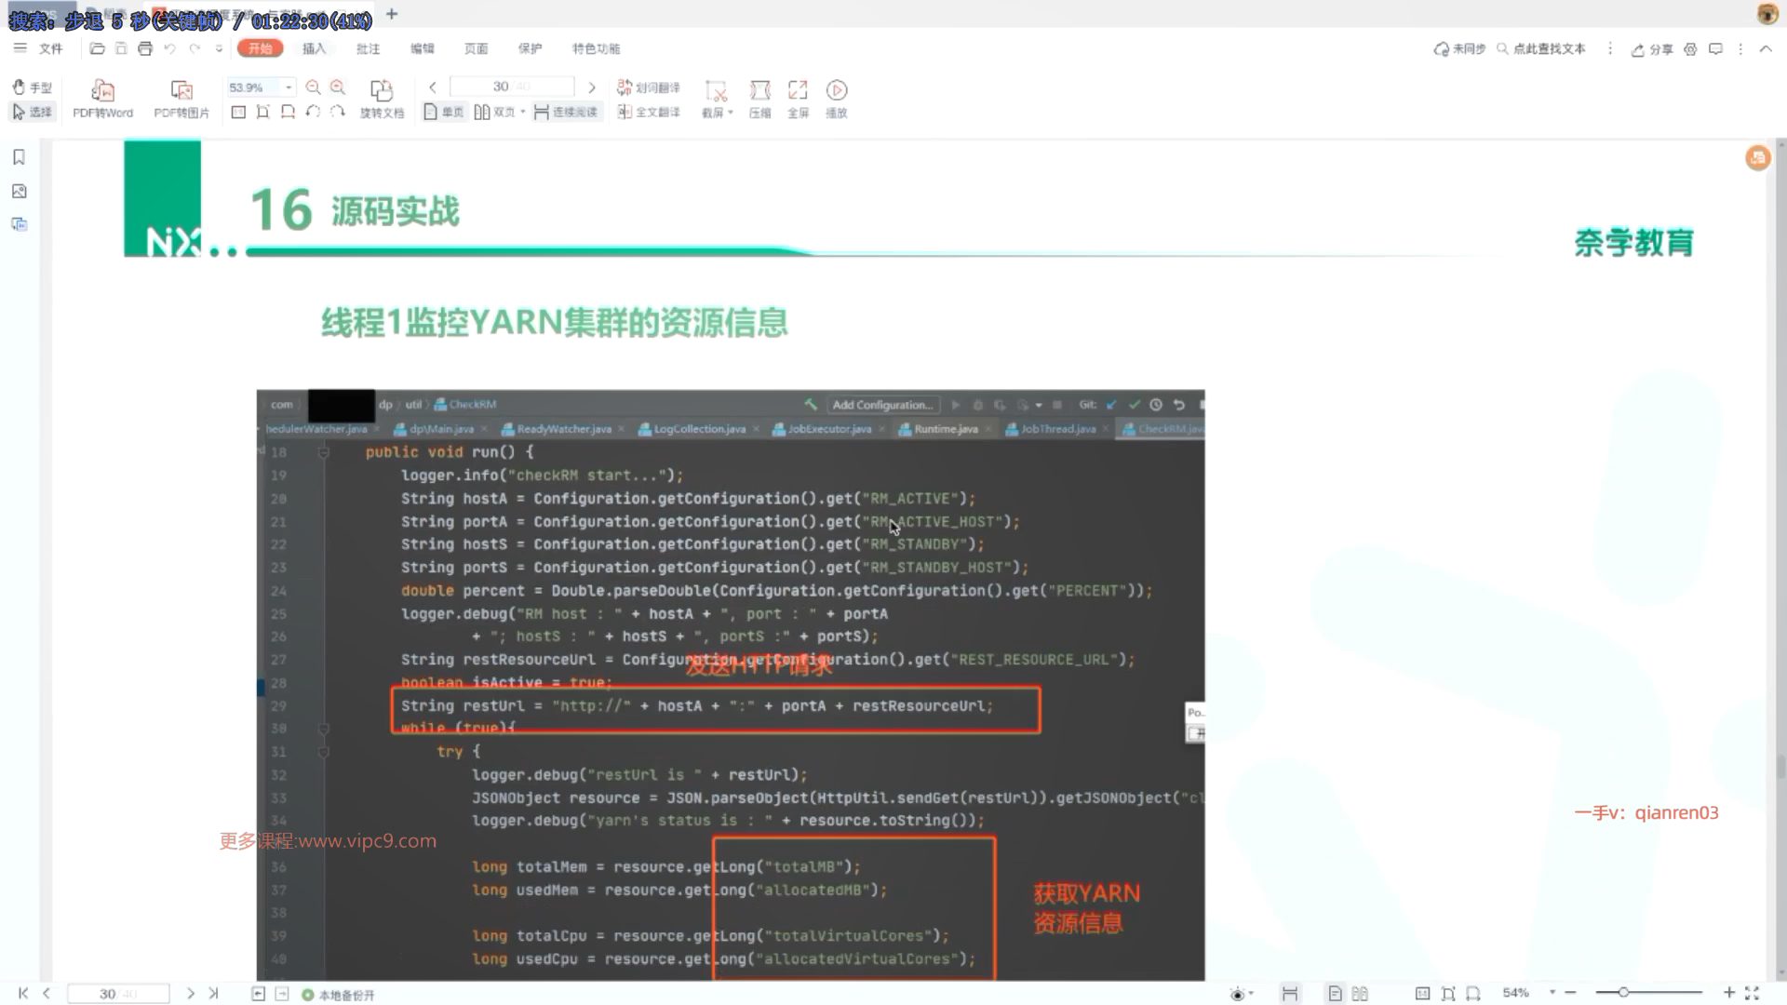Click the PDF转图片 export icon
The image size is (1787, 1005).
tap(181, 91)
